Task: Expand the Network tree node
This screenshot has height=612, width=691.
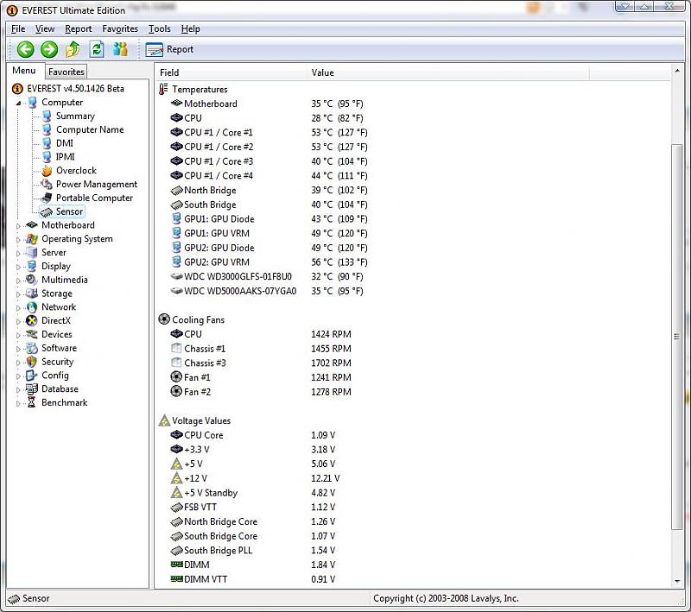Action: click(18, 308)
